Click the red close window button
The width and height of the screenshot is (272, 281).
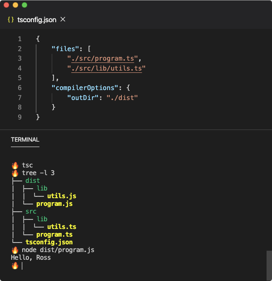(x=6, y=5)
